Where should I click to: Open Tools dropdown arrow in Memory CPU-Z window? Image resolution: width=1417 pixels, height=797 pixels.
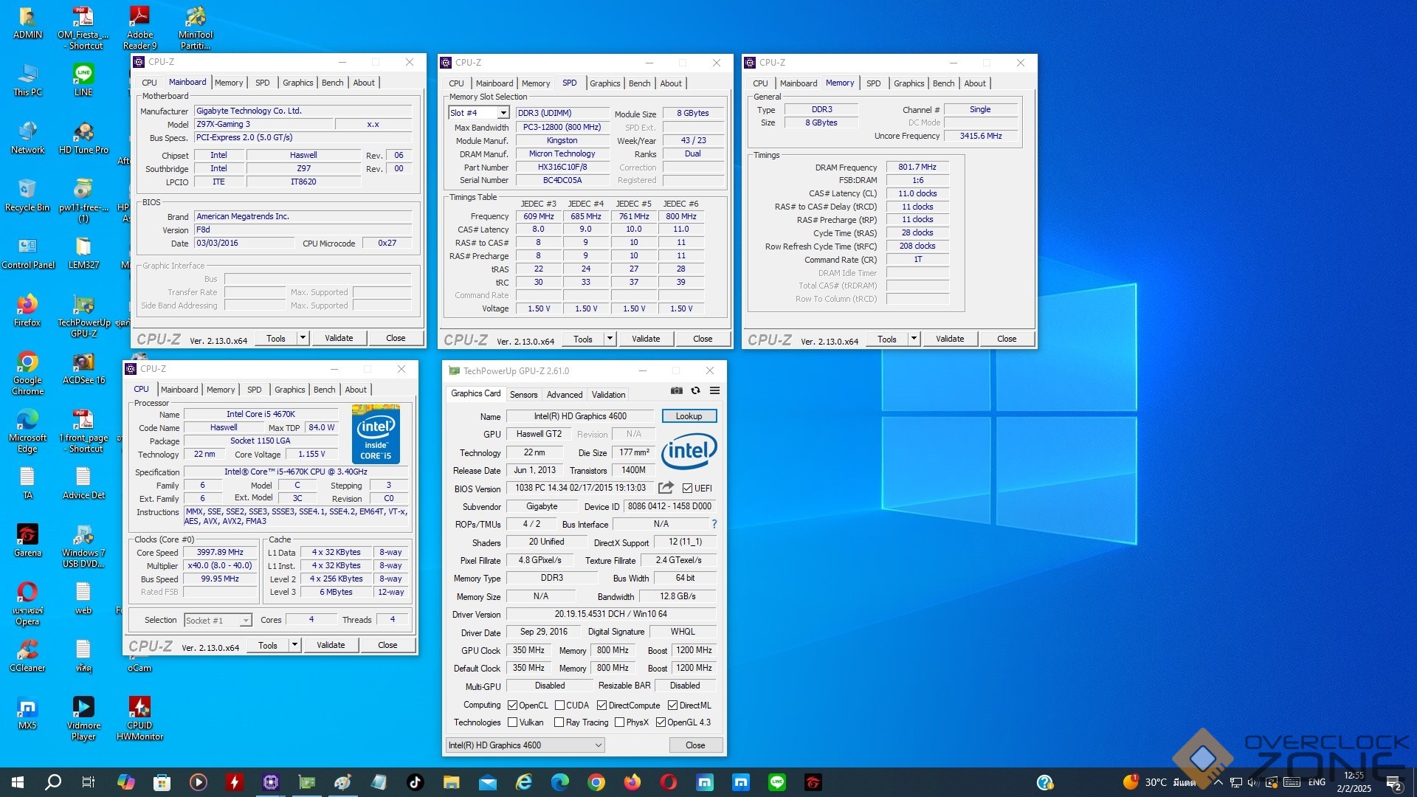pos(914,339)
